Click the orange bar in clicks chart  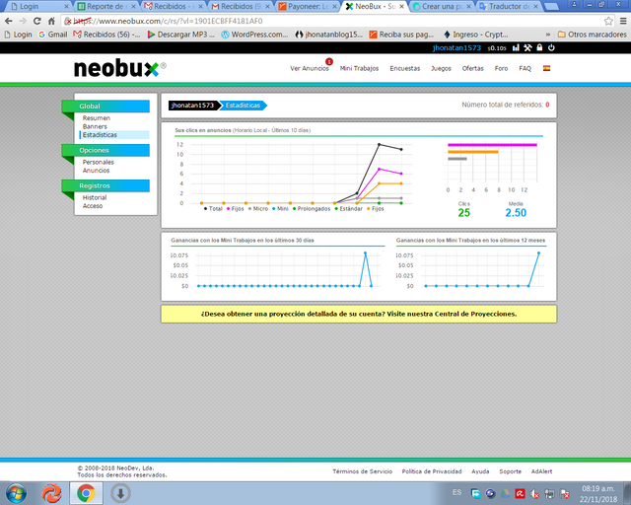pos(473,152)
